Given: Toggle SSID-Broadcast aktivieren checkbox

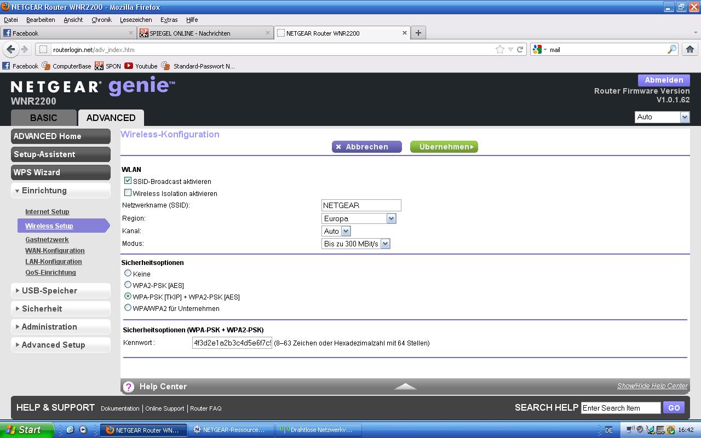Looking at the screenshot, I should (128, 181).
